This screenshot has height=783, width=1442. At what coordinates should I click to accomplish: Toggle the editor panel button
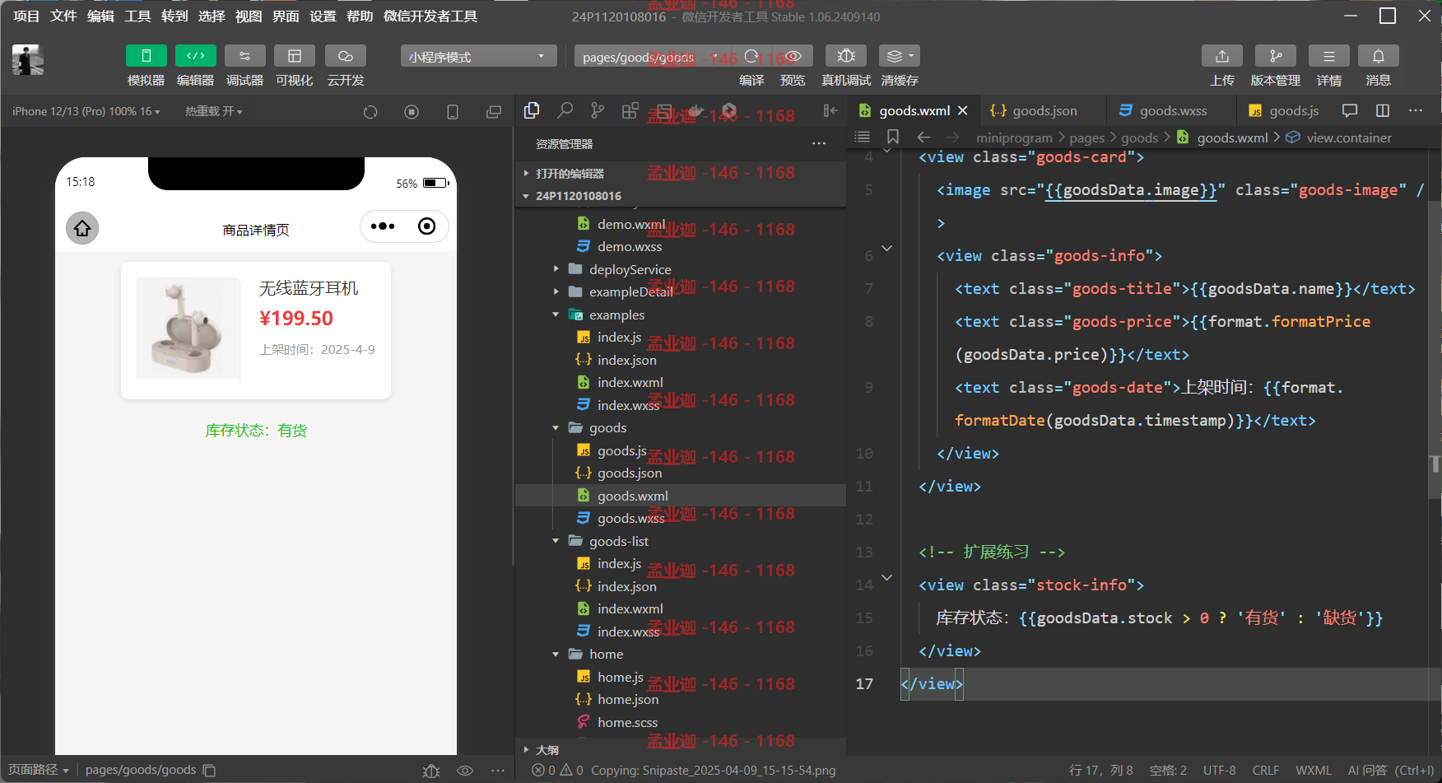195,56
